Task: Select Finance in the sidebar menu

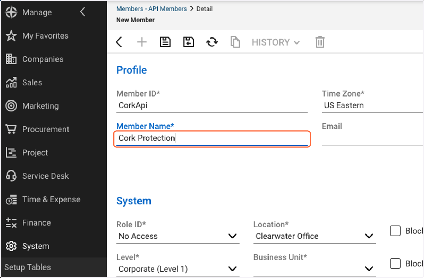Action: tap(36, 223)
